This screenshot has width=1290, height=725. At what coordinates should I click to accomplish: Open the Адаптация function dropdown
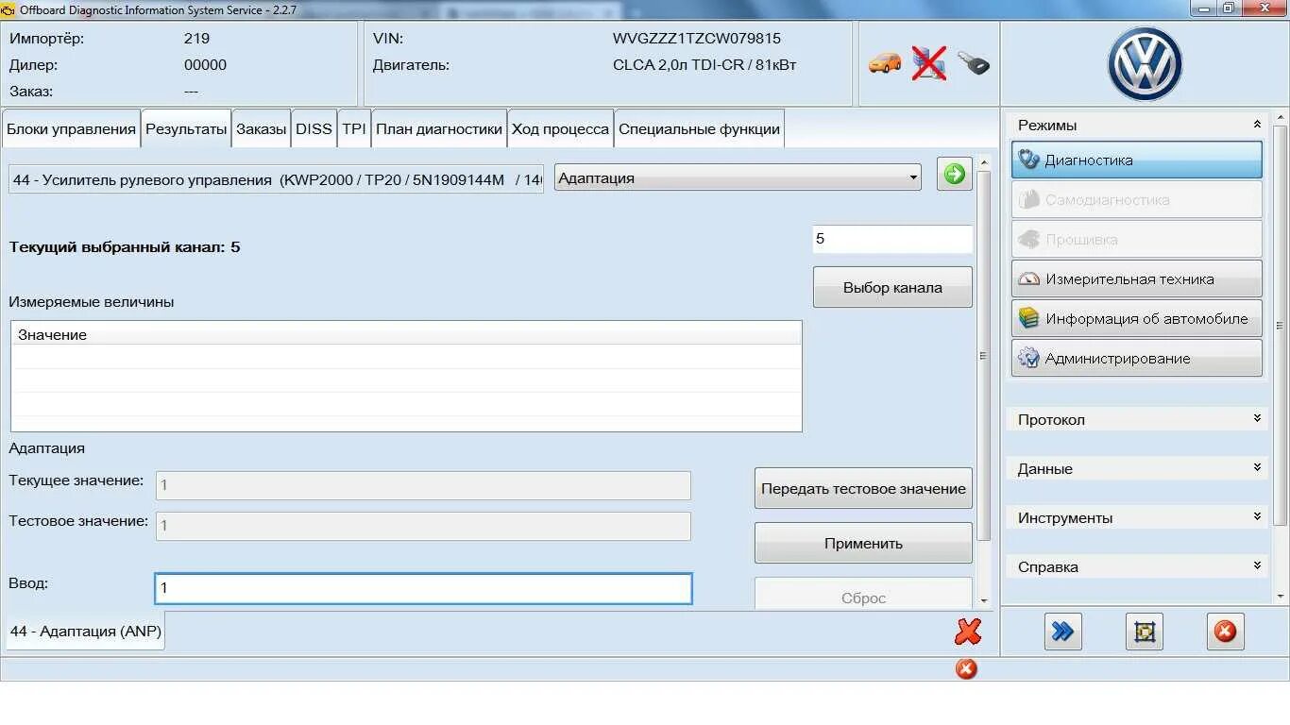(738, 177)
